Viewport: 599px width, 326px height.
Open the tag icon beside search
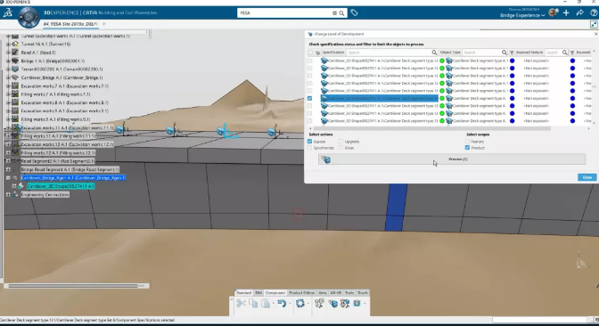pyautogui.click(x=354, y=13)
